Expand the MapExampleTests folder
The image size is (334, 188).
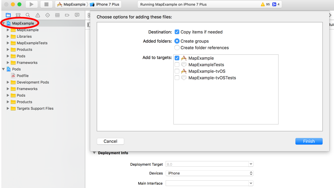(8, 43)
